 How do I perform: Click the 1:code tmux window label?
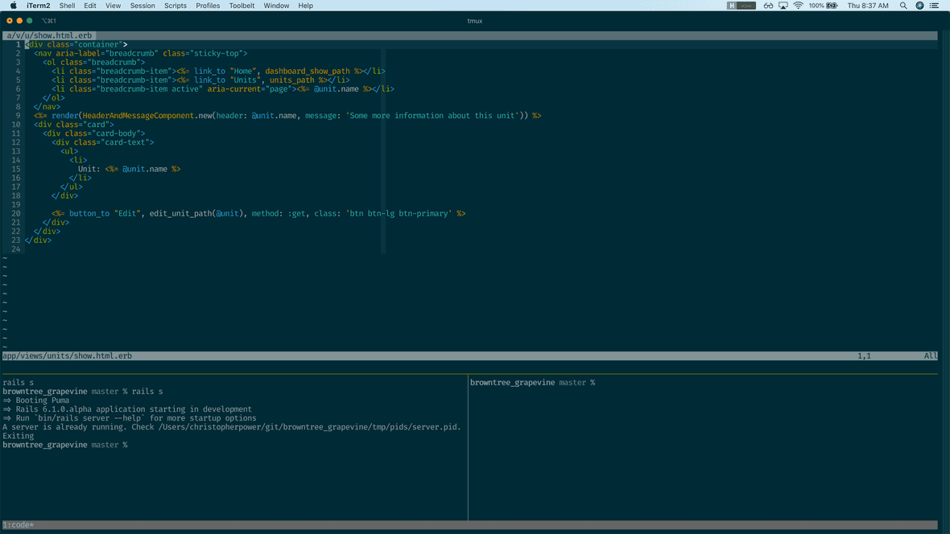(x=19, y=525)
